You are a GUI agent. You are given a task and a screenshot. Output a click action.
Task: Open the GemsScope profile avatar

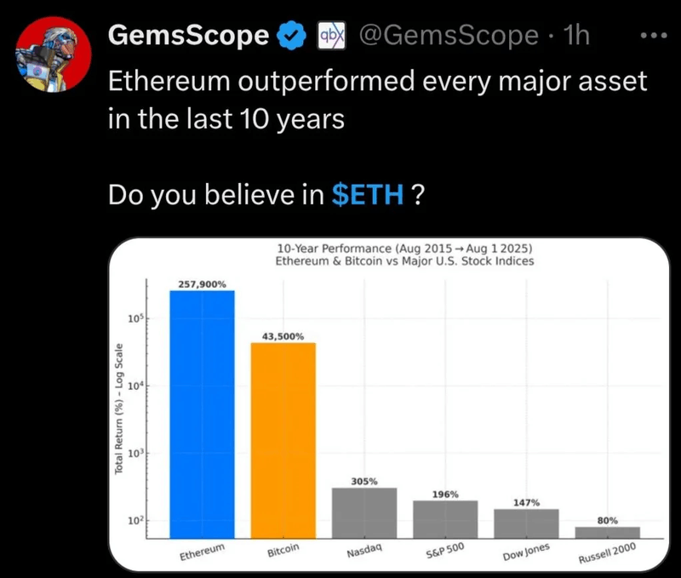click(x=51, y=53)
